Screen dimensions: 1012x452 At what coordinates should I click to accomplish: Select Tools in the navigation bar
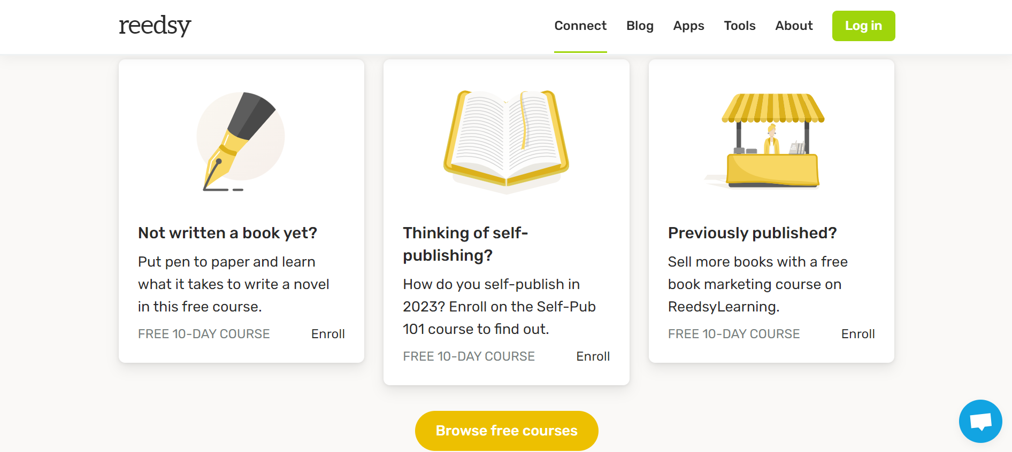(739, 26)
